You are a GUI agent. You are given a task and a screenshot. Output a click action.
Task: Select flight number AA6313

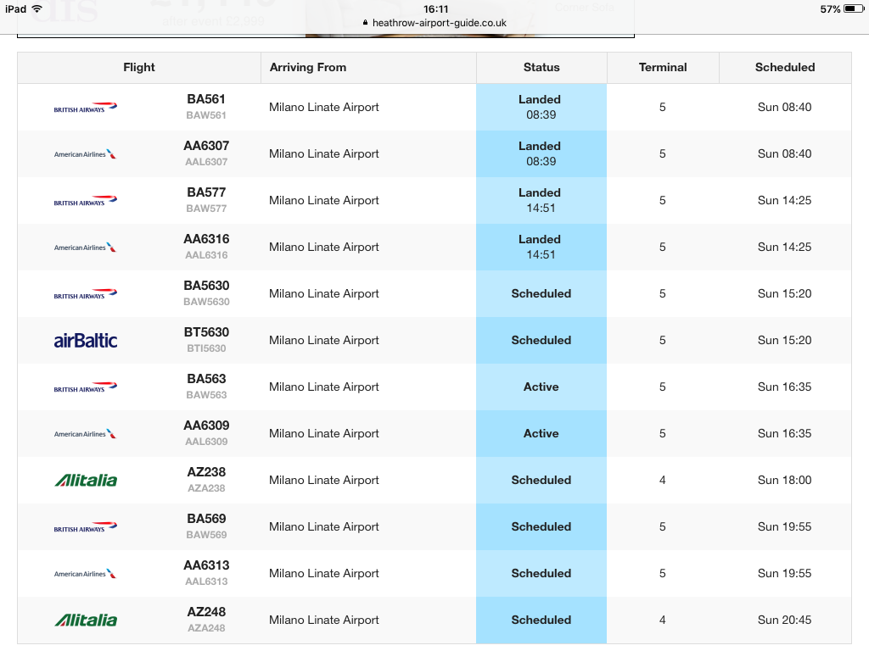click(x=206, y=565)
